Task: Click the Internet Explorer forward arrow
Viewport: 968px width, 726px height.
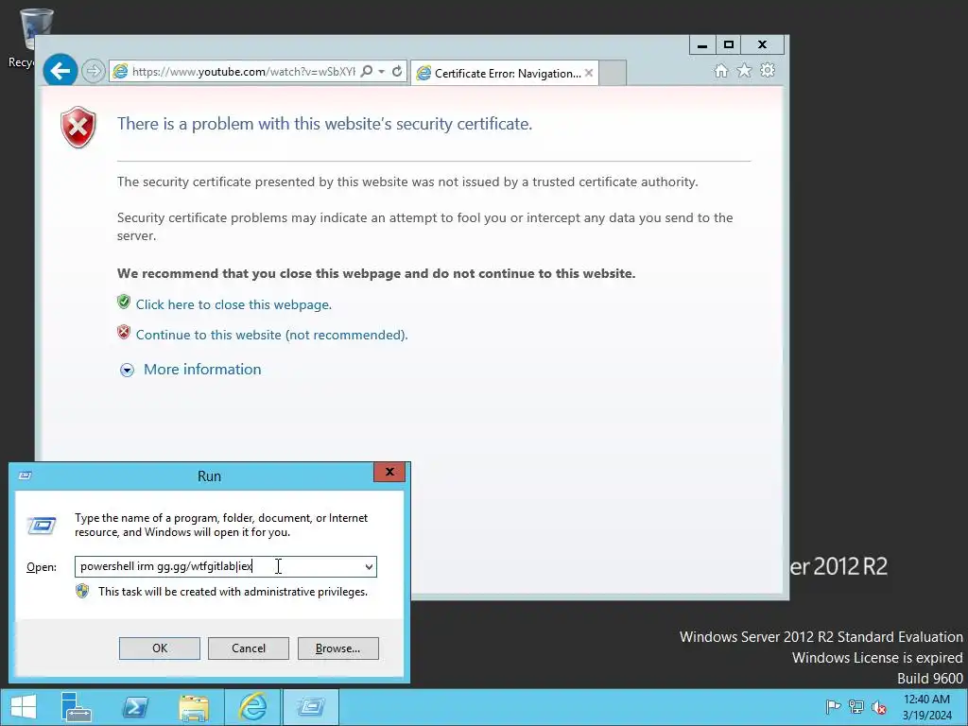Action: 94,72
